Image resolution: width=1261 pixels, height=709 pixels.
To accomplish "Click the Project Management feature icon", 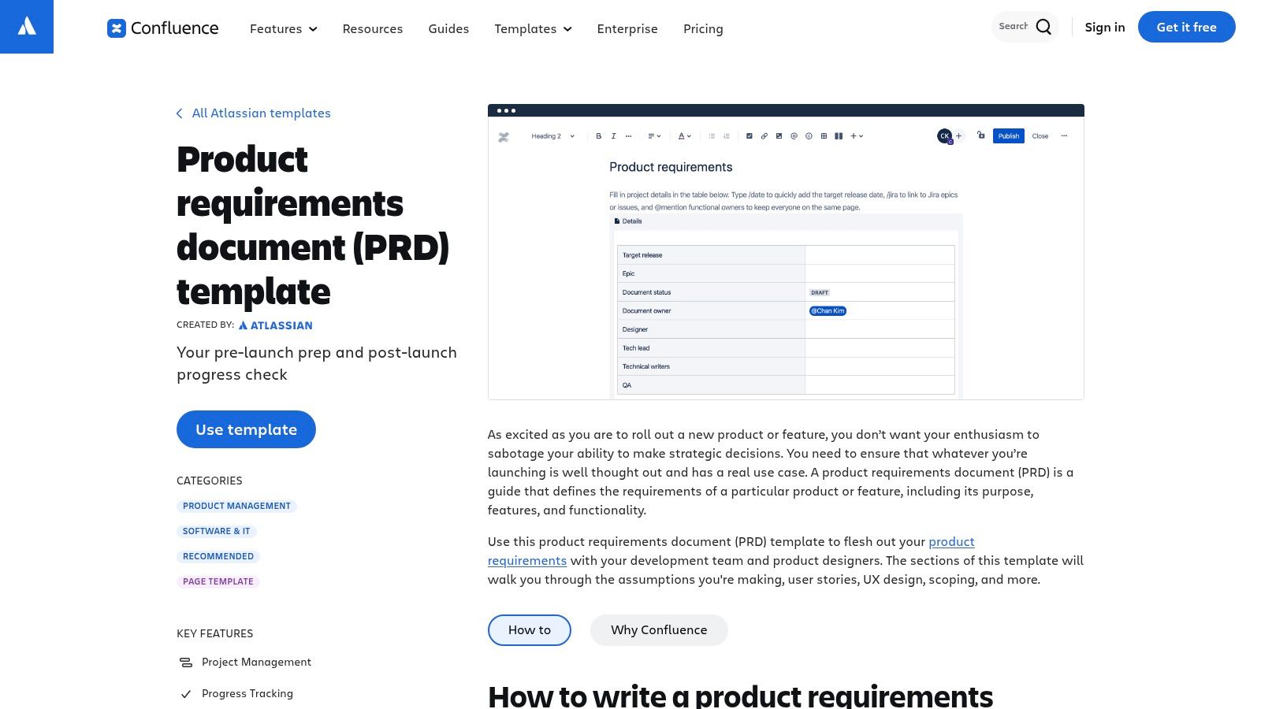I will pyautogui.click(x=186, y=663).
